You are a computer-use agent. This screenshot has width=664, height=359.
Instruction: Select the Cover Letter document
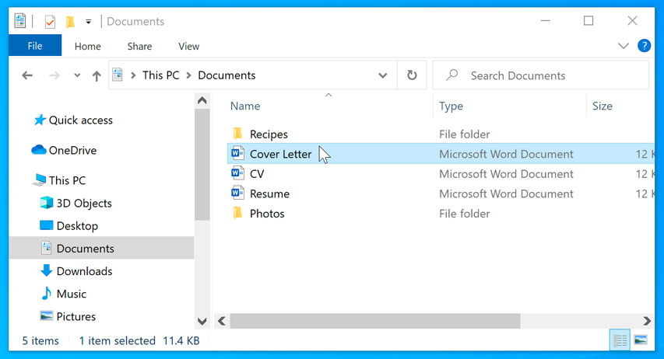click(x=280, y=154)
